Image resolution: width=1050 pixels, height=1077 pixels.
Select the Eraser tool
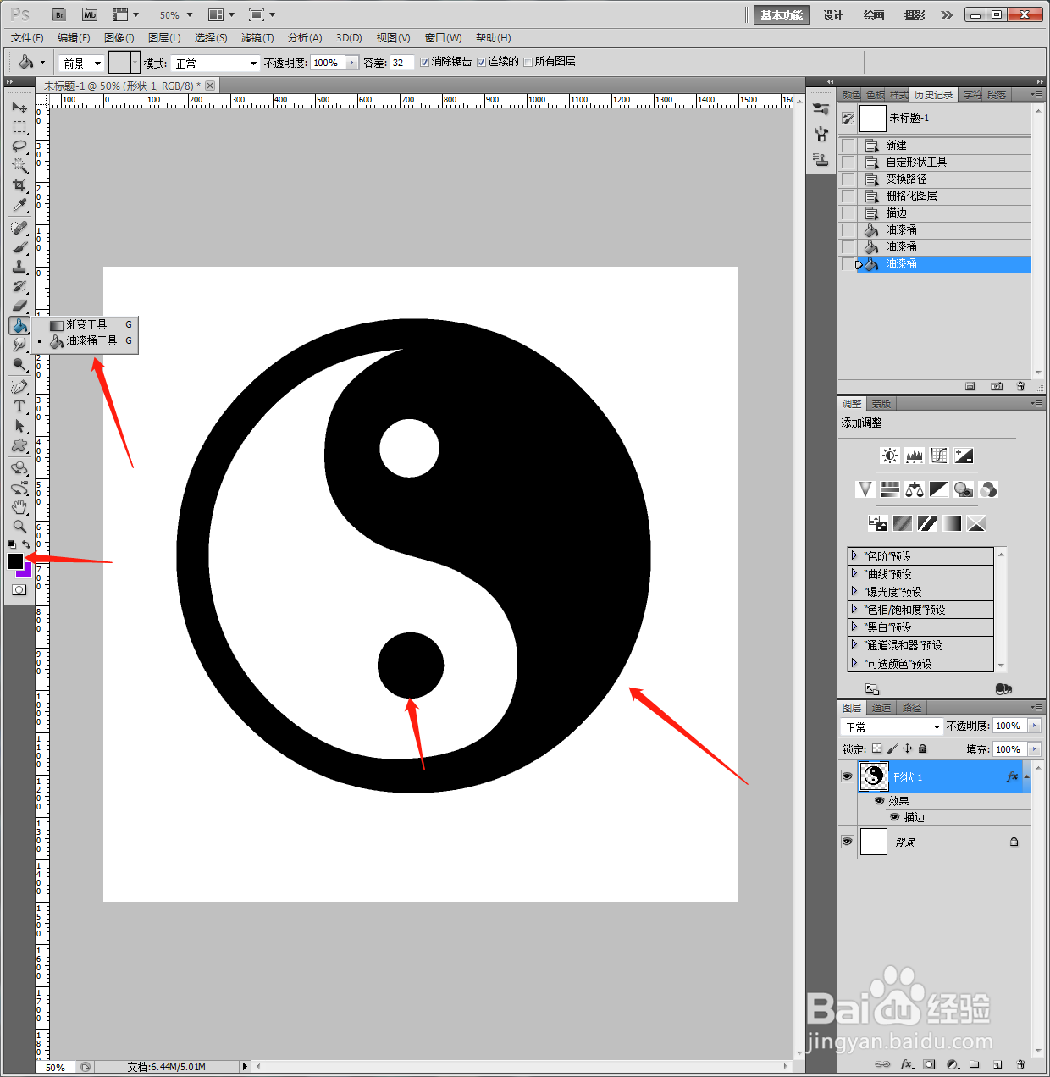(x=19, y=306)
